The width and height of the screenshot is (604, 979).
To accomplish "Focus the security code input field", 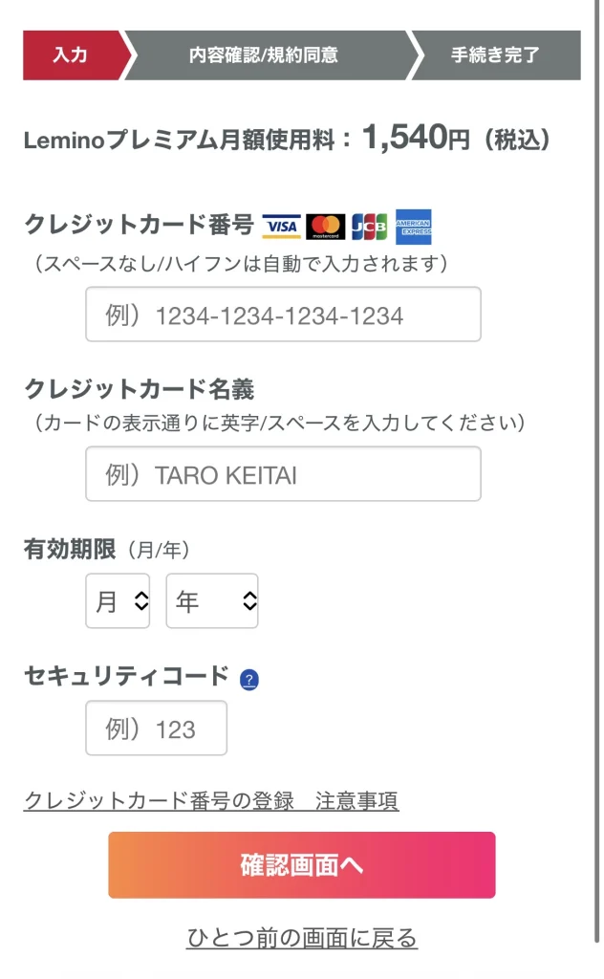I will point(157,729).
